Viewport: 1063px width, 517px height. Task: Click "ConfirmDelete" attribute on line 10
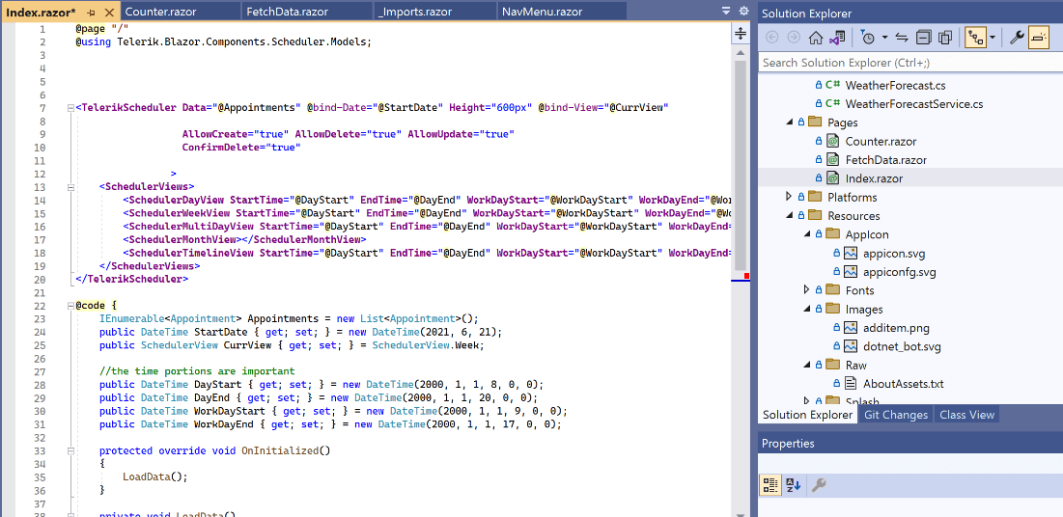tap(220, 147)
